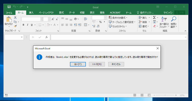Screen dimensions: 192x101
Task: Click はい(Y) button in dialog
Action: (x=78, y=64)
